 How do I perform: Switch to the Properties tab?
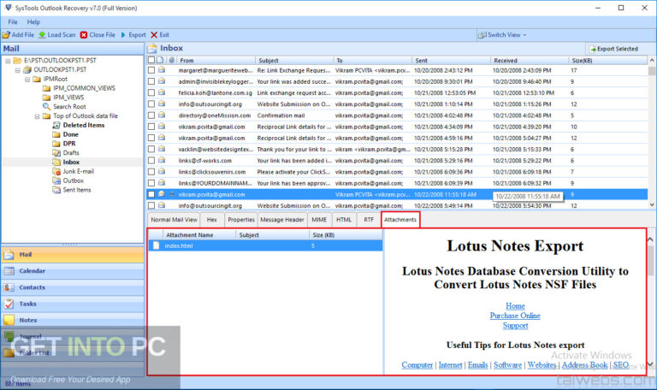(241, 220)
